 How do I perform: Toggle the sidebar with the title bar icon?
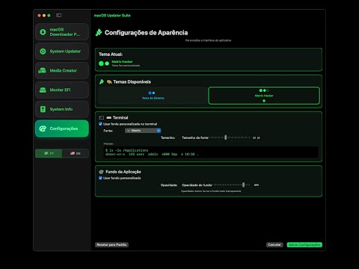click(x=58, y=16)
